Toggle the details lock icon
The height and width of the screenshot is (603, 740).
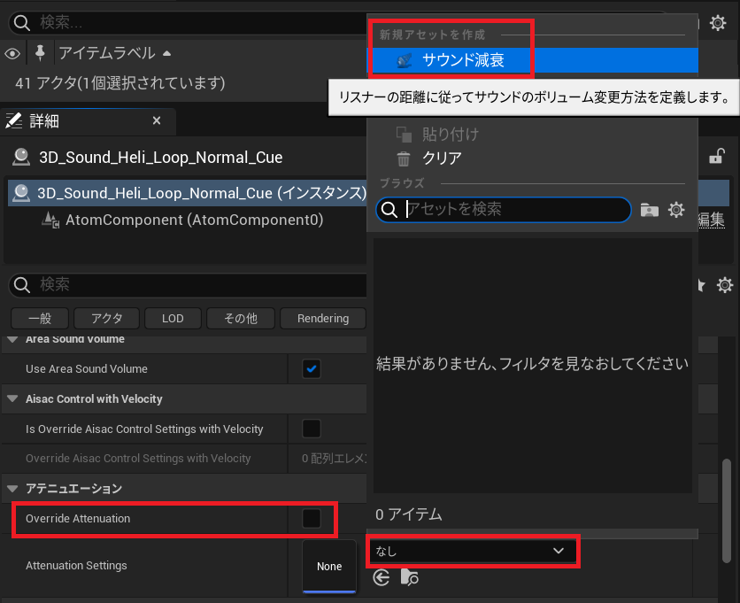[716, 156]
